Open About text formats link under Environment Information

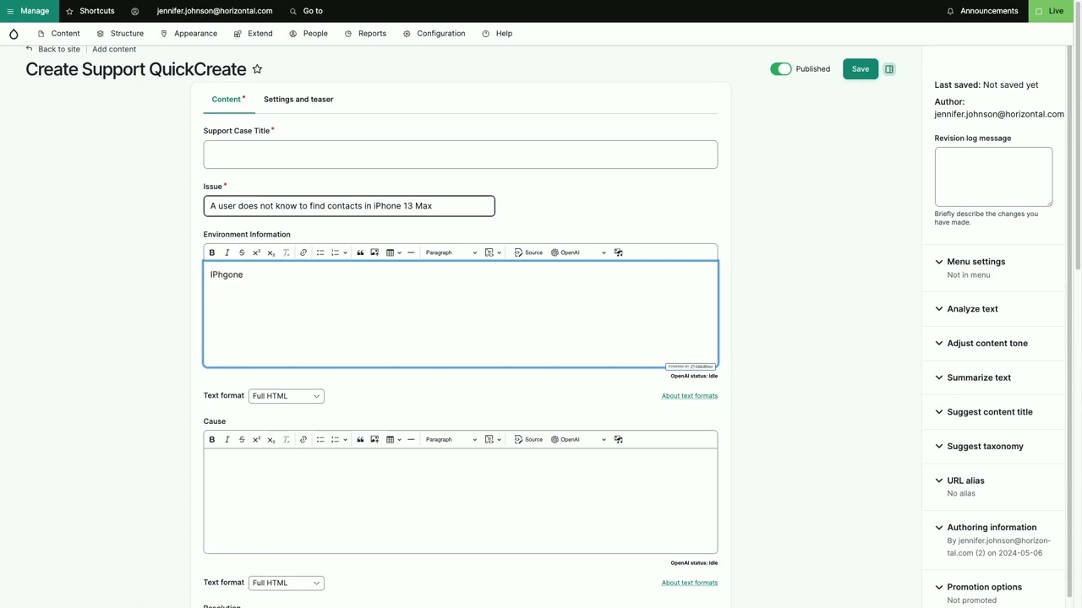pos(690,396)
